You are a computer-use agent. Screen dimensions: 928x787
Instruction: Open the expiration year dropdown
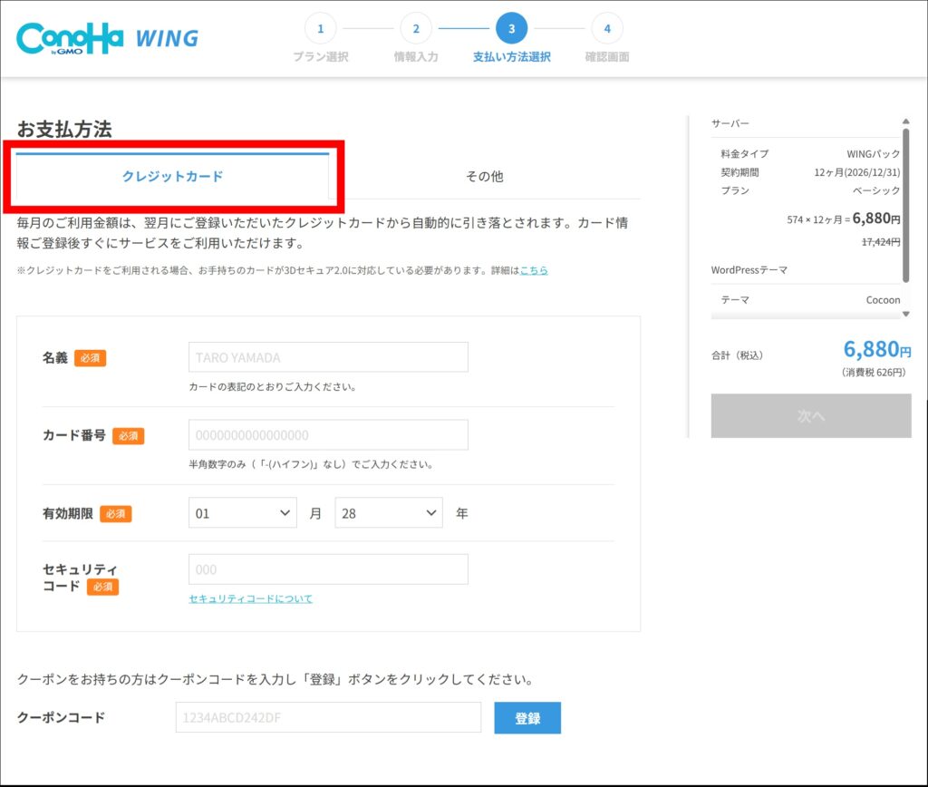tap(389, 513)
